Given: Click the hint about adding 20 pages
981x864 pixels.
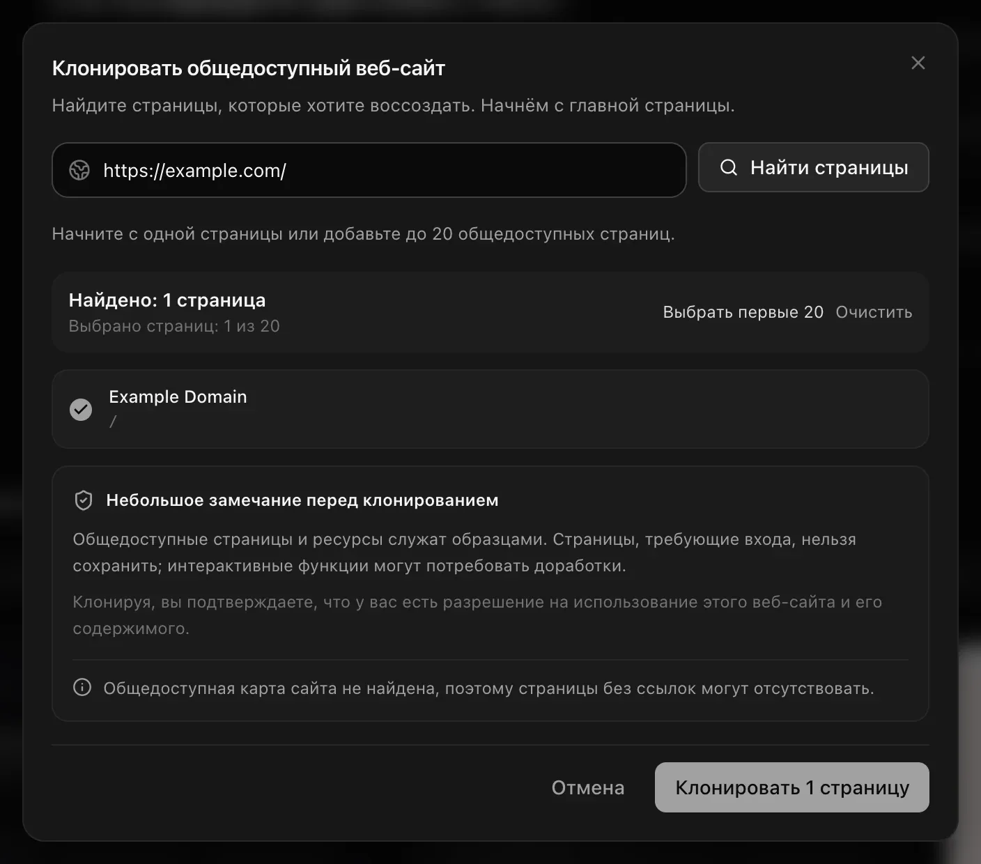Looking at the screenshot, I should pyautogui.click(x=363, y=234).
